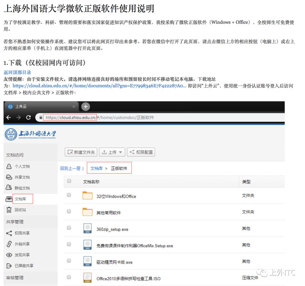Open 发现共享 eye icon
Screen dimensions: 305x286
tap(9, 255)
